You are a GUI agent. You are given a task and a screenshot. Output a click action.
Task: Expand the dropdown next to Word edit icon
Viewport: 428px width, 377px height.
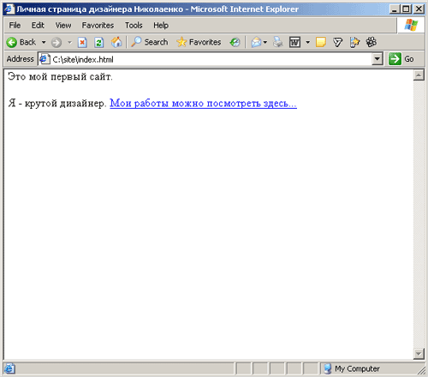(x=307, y=42)
